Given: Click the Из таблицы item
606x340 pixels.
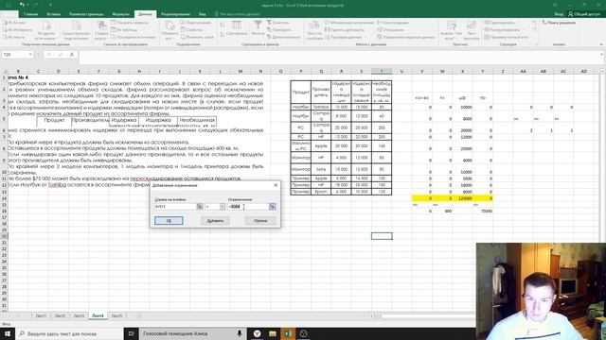Looking at the screenshot, I should [124, 29].
